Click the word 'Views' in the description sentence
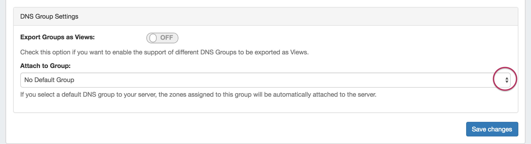Image resolution: width=531 pixels, height=144 pixels. 299,52
